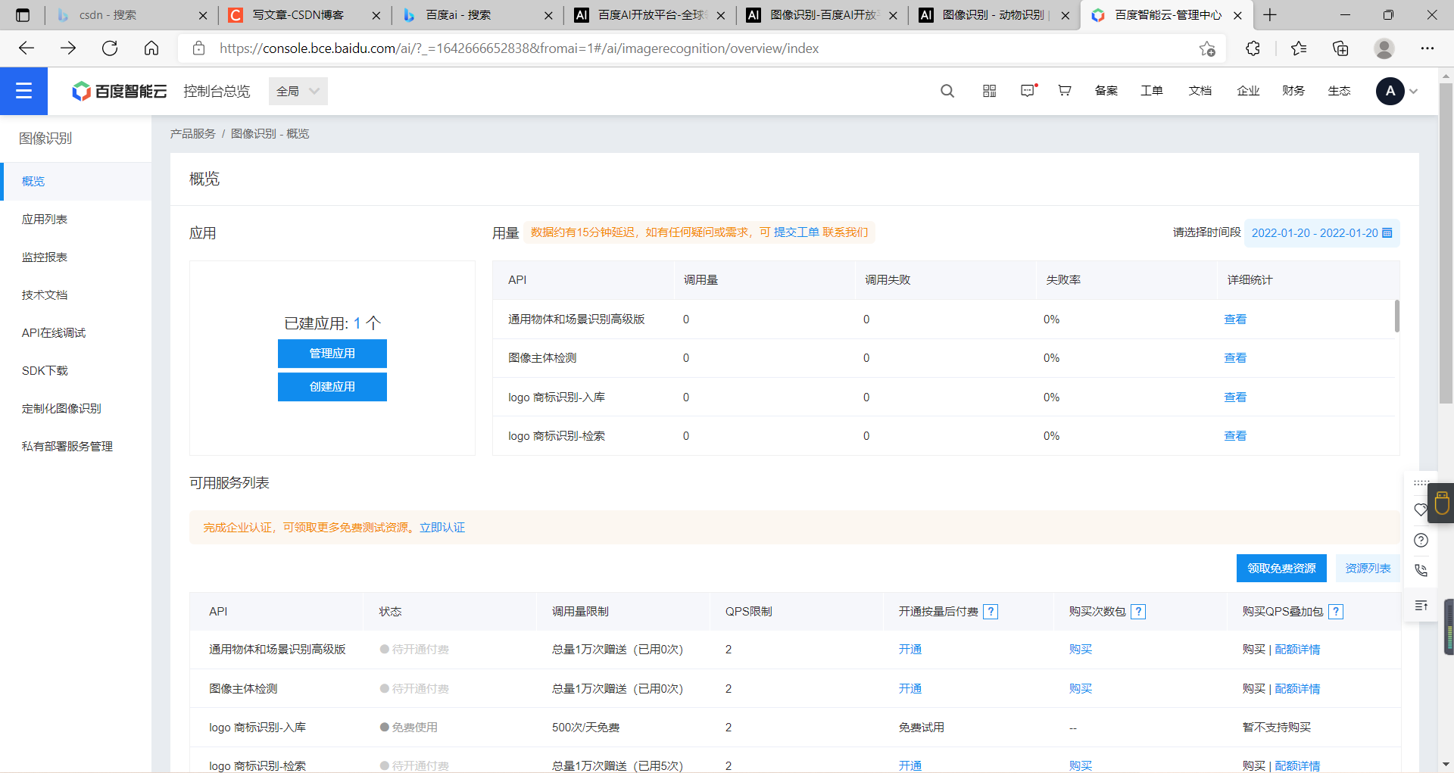Click the browser back arrow
This screenshot has width=1454, height=773.
coord(27,48)
